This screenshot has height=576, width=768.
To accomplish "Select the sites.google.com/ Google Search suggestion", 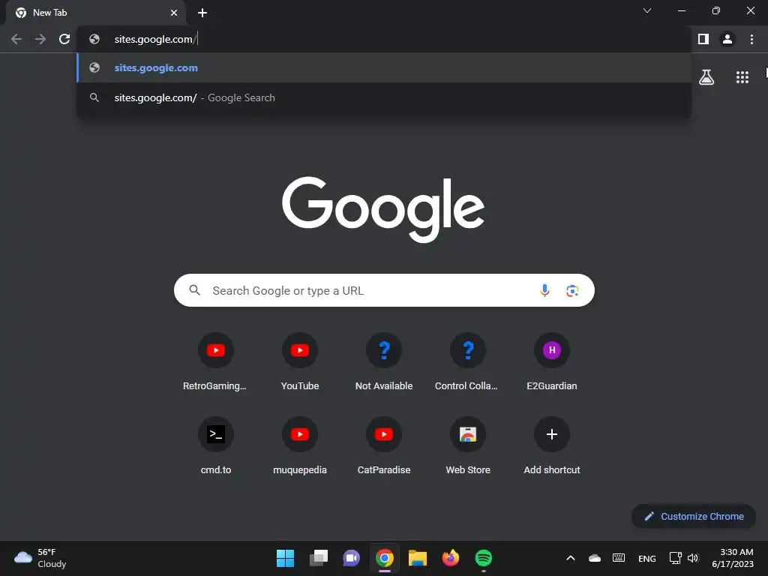I will click(384, 97).
